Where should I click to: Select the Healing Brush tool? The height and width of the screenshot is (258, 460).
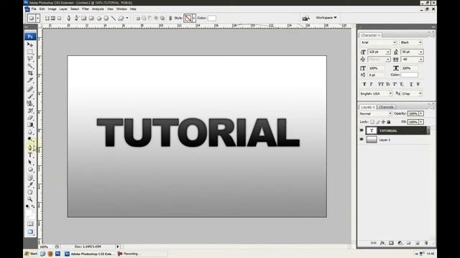[x=30, y=89]
